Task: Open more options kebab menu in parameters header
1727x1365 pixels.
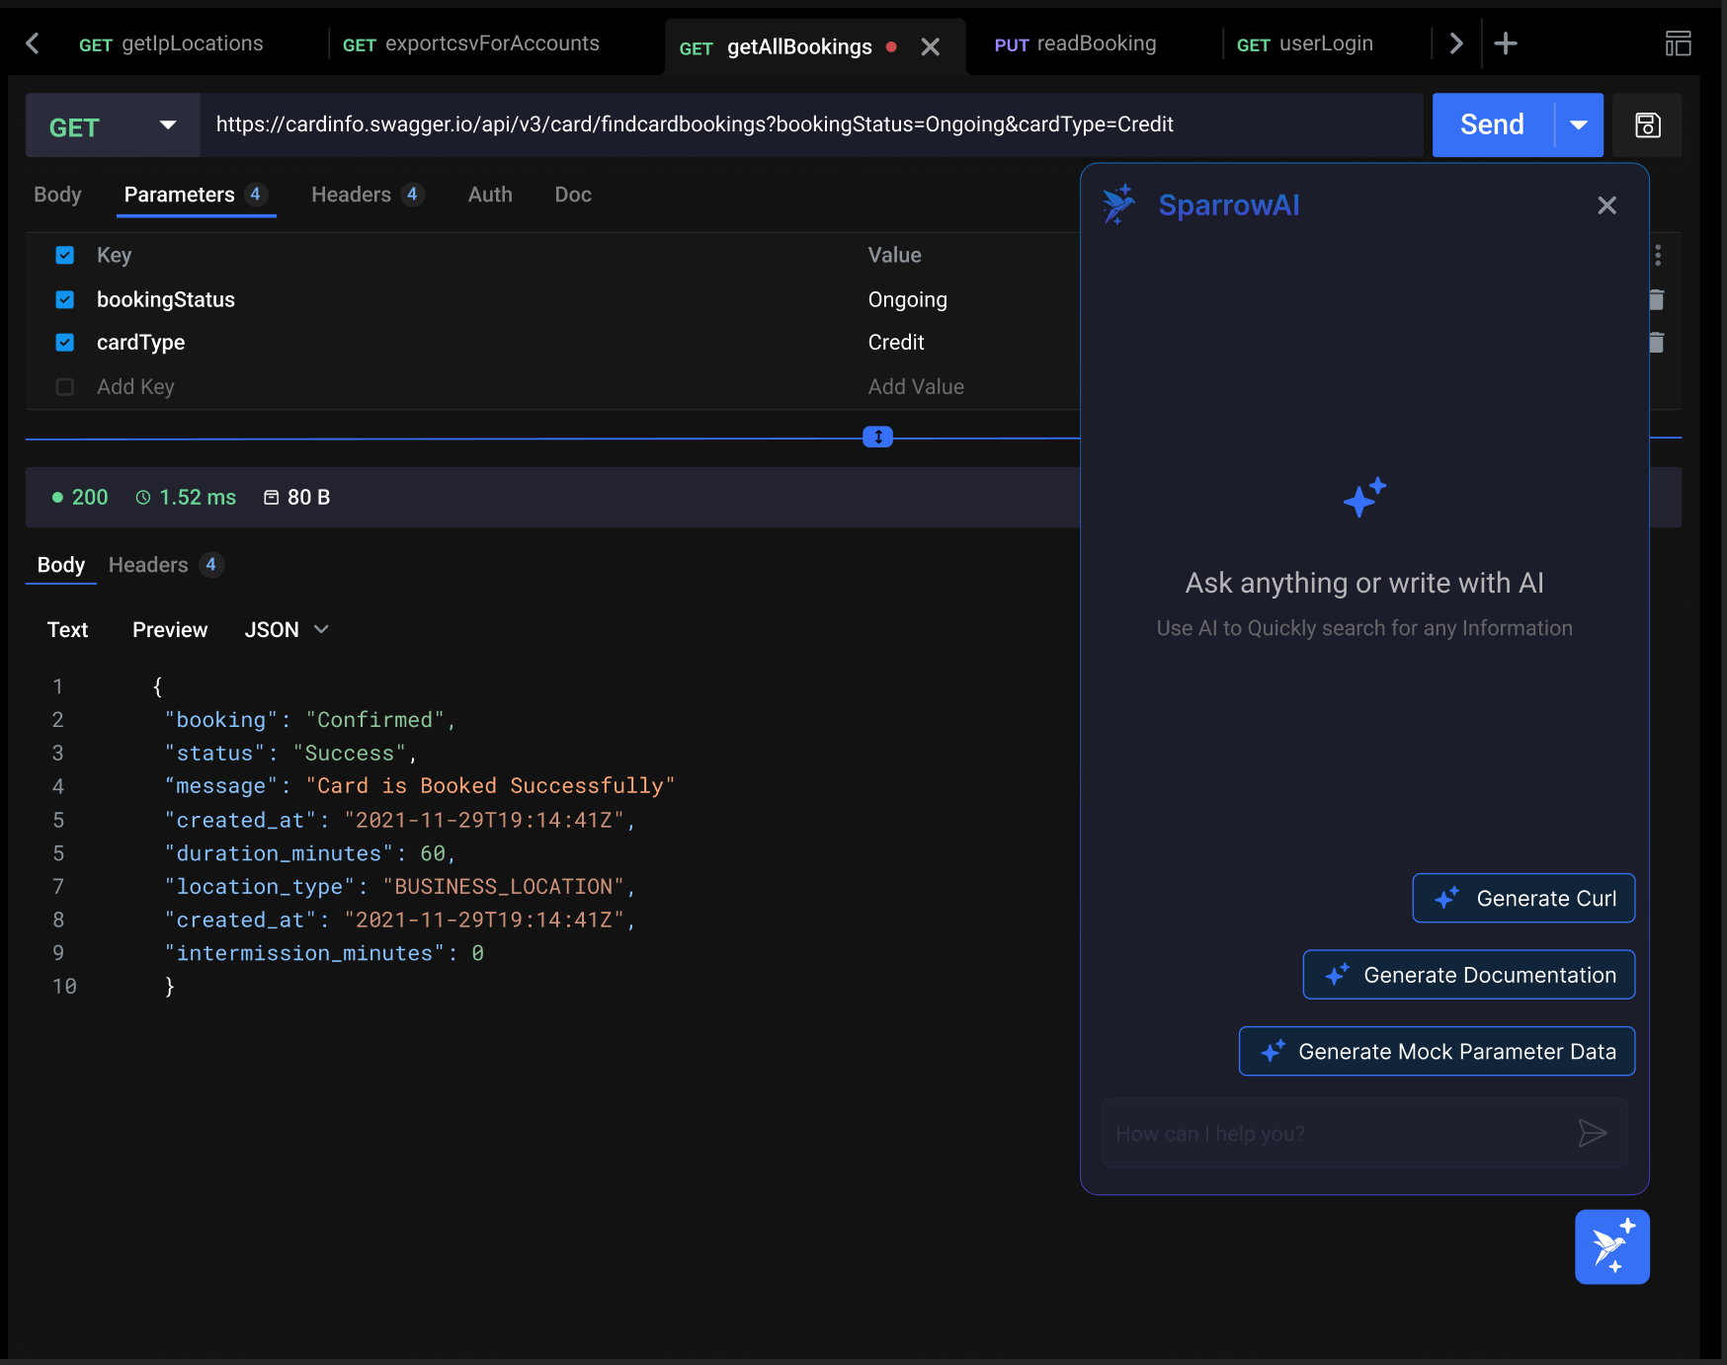Action: point(1658,255)
